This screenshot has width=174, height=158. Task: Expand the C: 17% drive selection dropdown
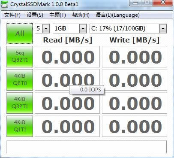pos(163,29)
